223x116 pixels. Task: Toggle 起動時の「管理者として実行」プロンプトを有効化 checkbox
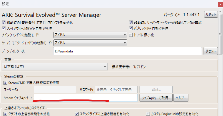(x=3, y=23)
